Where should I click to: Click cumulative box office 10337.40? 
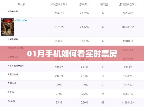pyautogui.click(x=128, y=94)
